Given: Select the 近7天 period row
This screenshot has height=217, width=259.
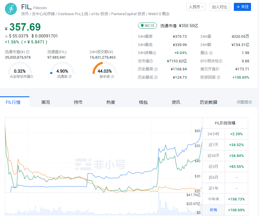Looking at the screenshot, I should pyautogui.click(x=225, y=145).
